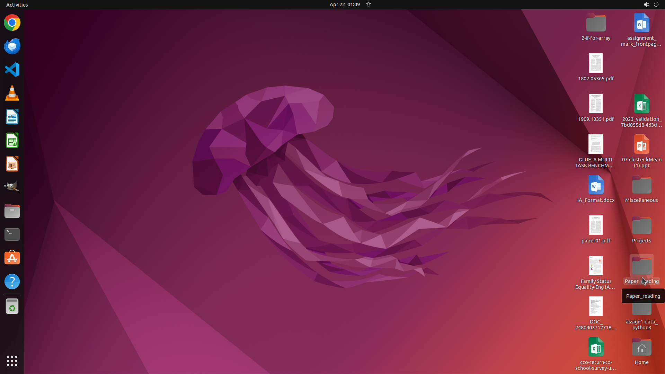Click the Activities button

coord(17,5)
